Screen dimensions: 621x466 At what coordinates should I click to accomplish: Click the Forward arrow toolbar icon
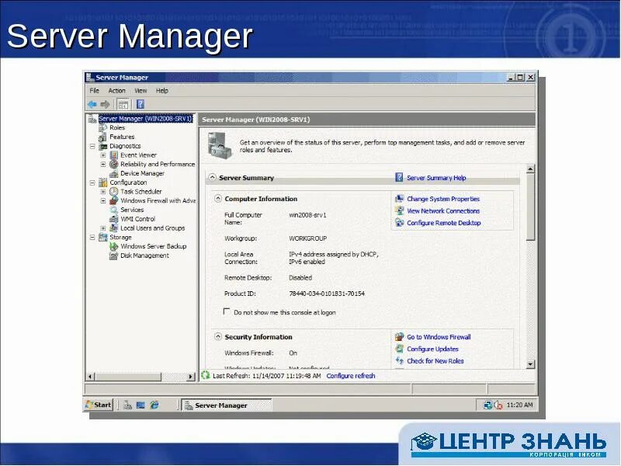[x=105, y=105]
